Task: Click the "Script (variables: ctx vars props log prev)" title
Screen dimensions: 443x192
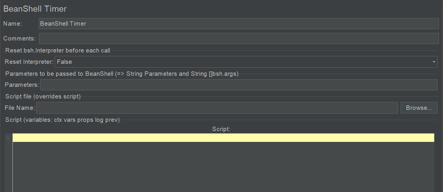Action: [x=62, y=120]
